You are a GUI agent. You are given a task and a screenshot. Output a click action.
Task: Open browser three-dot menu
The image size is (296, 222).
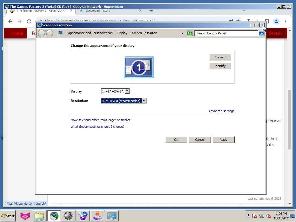(x=286, y=21)
